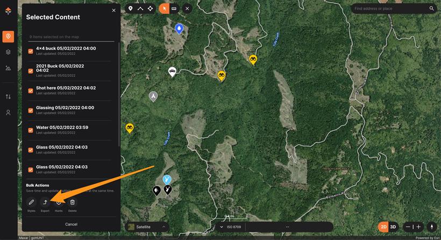
Task: Click Cancel in Selected Content panel
Action: point(71,224)
